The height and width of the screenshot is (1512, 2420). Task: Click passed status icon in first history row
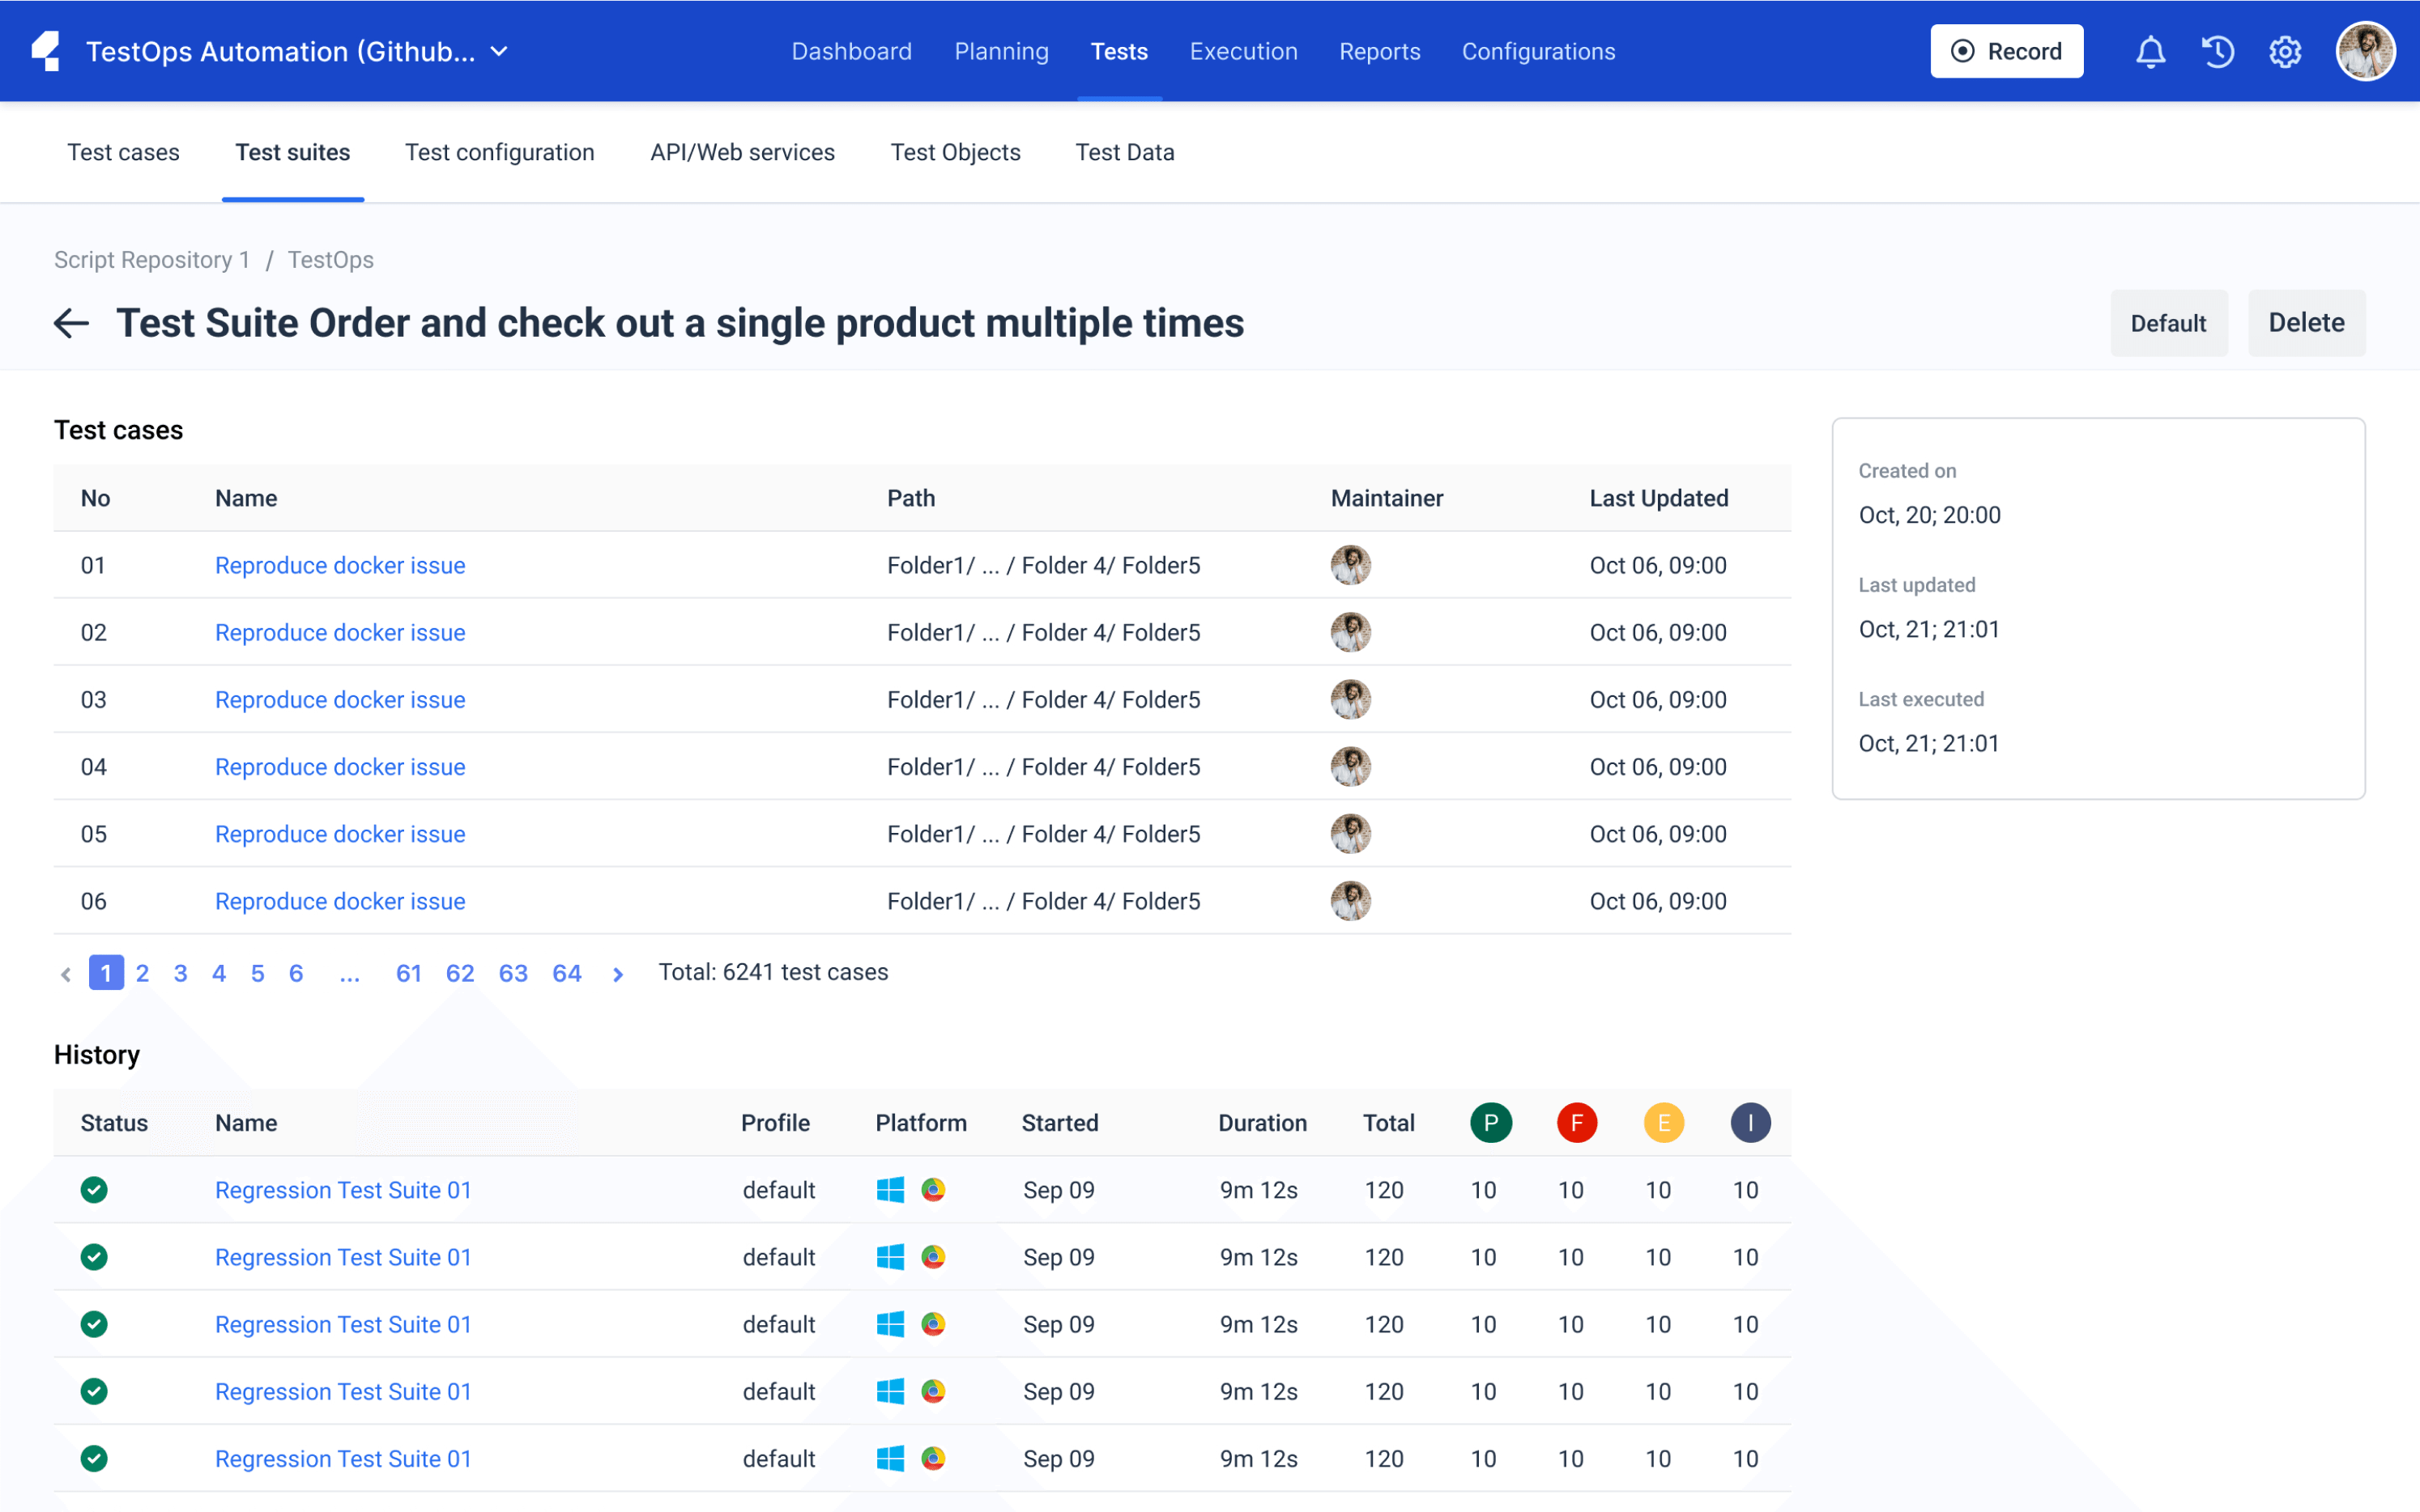[x=94, y=1189]
